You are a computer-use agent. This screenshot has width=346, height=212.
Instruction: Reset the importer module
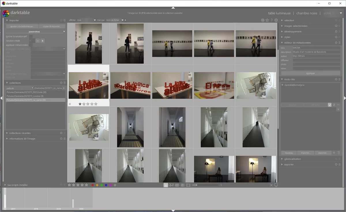tap(61, 20)
